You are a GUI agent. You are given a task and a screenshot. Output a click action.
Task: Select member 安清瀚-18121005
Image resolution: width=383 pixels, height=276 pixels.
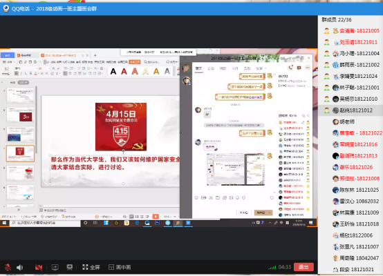[x=351, y=31]
